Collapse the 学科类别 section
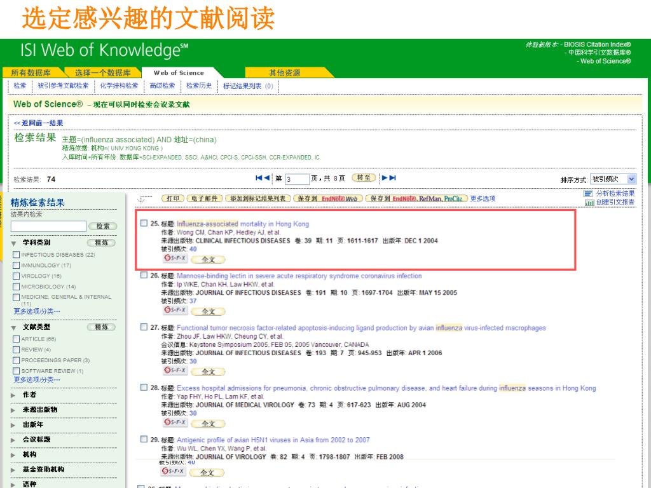The width and height of the screenshot is (651, 488). pyautogui.click(x=14, y=243)
